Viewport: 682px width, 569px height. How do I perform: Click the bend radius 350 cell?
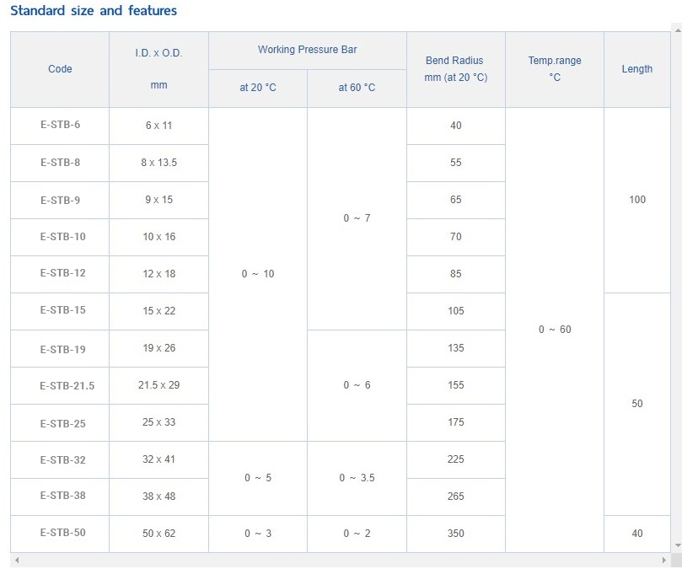tap(455, 534)
